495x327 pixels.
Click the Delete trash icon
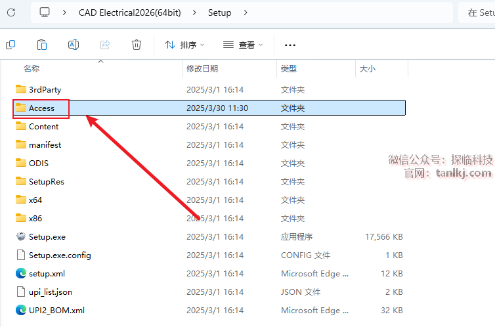tap(137, 45)
